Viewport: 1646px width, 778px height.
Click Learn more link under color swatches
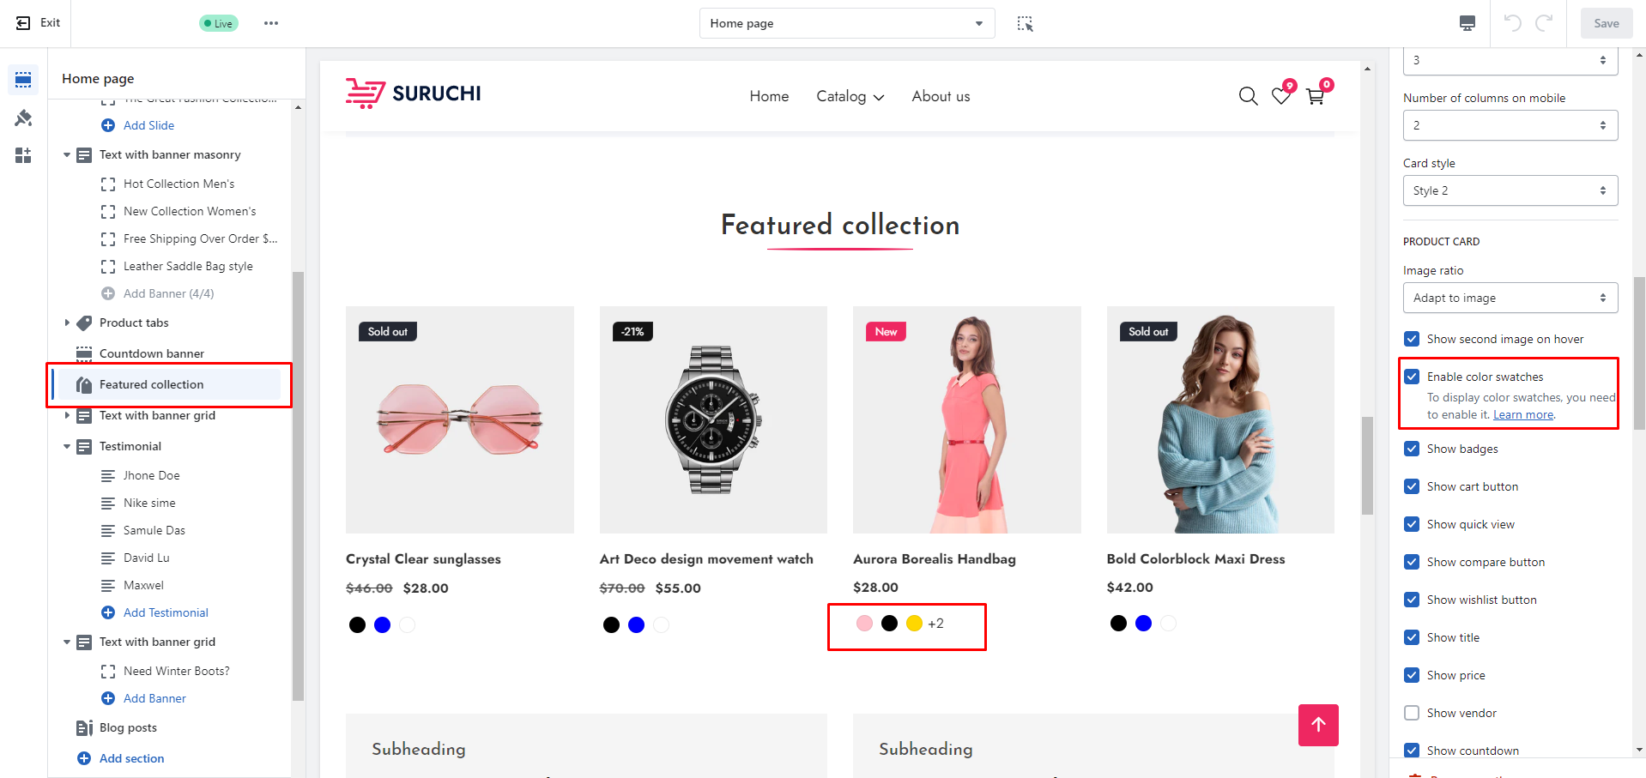pyautogui.click(x=1522, y=414)
